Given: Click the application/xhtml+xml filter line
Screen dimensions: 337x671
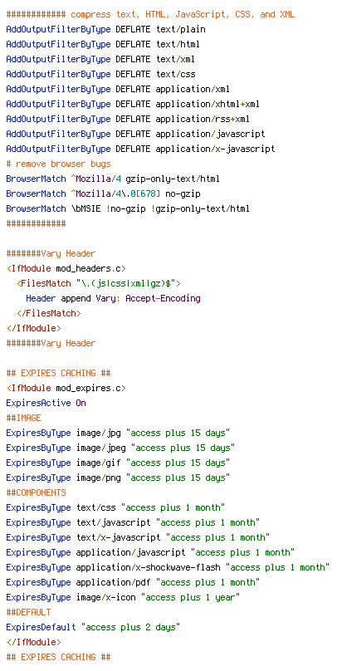Looking at the screenshot, I should pyautogui.click(x=133, y=104).
